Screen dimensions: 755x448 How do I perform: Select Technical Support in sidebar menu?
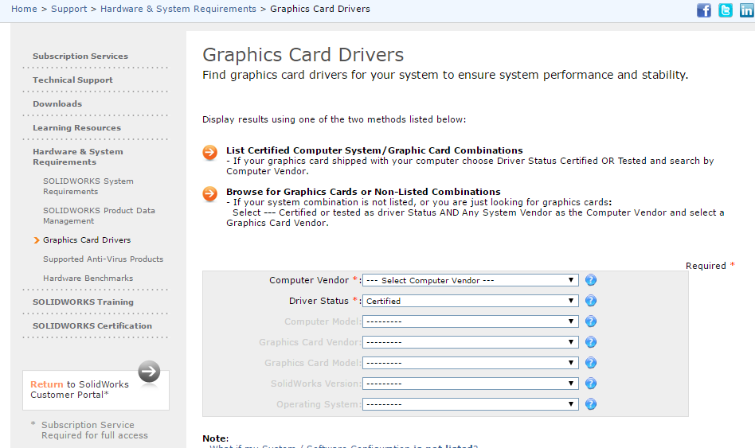(x=72, y=80)
